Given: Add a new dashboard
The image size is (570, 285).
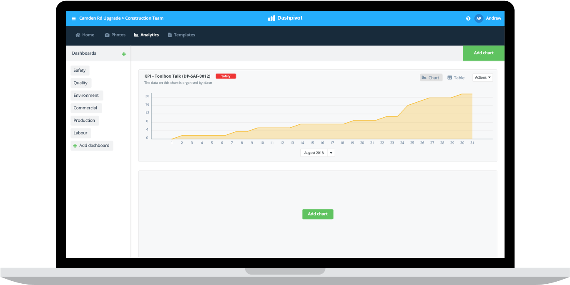Looking at the screenshot, I should tap(92, 146).
